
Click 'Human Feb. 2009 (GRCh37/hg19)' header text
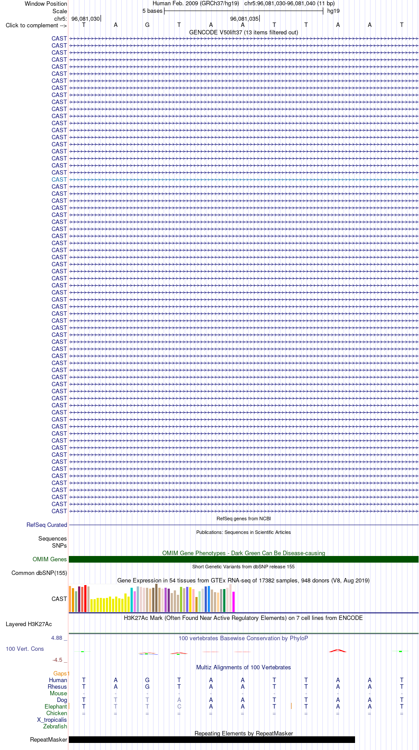click(x=196, y=4)
